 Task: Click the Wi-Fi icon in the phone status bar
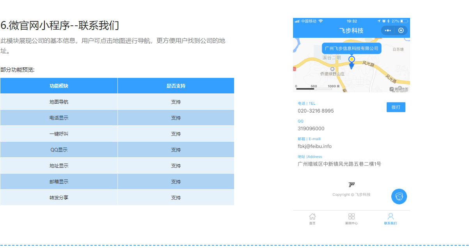coord(321,21)
